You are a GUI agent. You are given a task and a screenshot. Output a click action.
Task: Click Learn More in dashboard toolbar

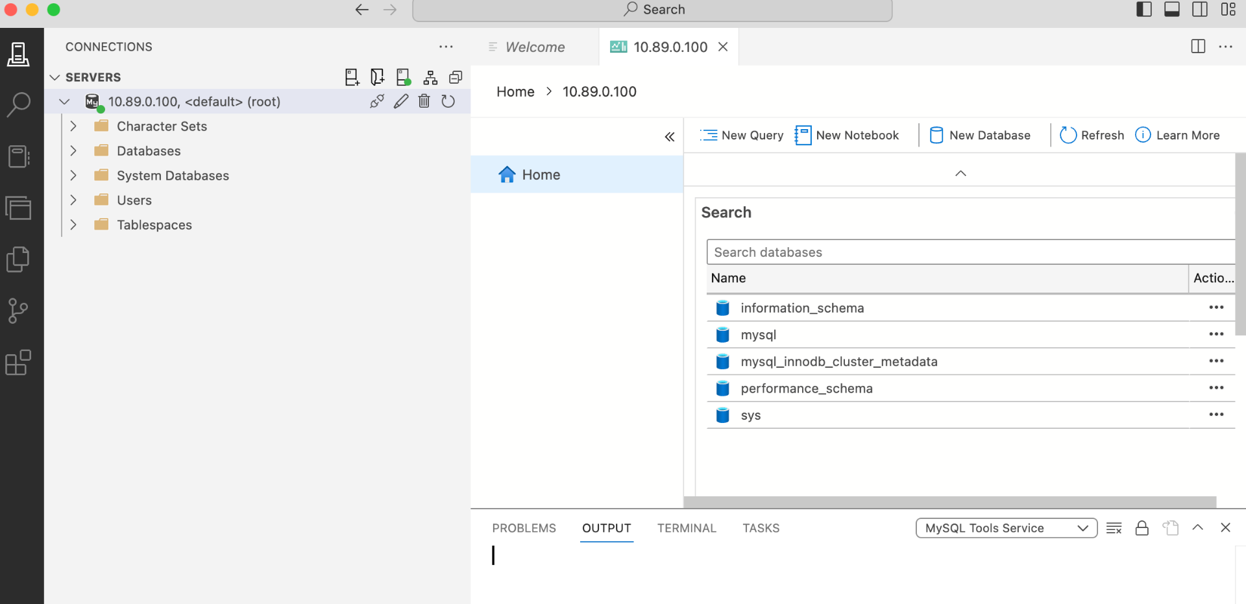tap(1178, 135)
